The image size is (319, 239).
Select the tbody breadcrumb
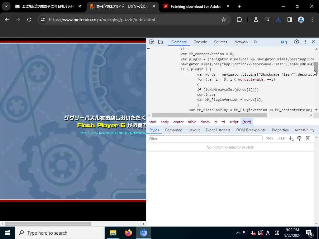tap(205, 122)
